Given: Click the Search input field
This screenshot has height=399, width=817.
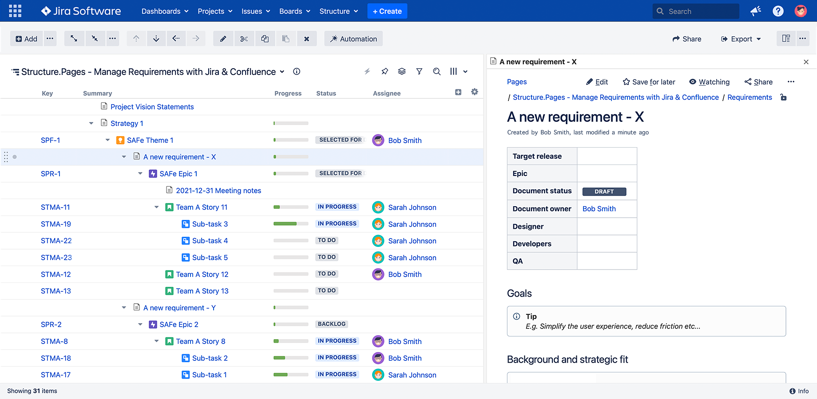Looking at the screenshot, I should 696,11.
